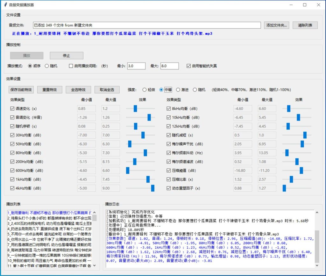Toggle 动态重塑因子 (x) checkbox
The width and height of the screenshot is (326, 276).
169,188
